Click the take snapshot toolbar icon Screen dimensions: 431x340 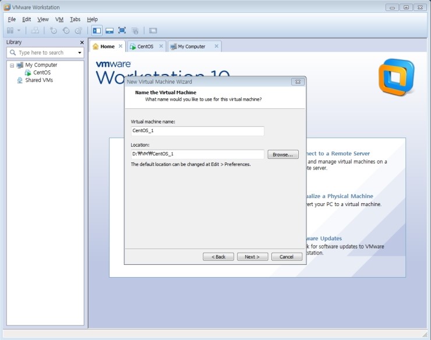(54, 30)
